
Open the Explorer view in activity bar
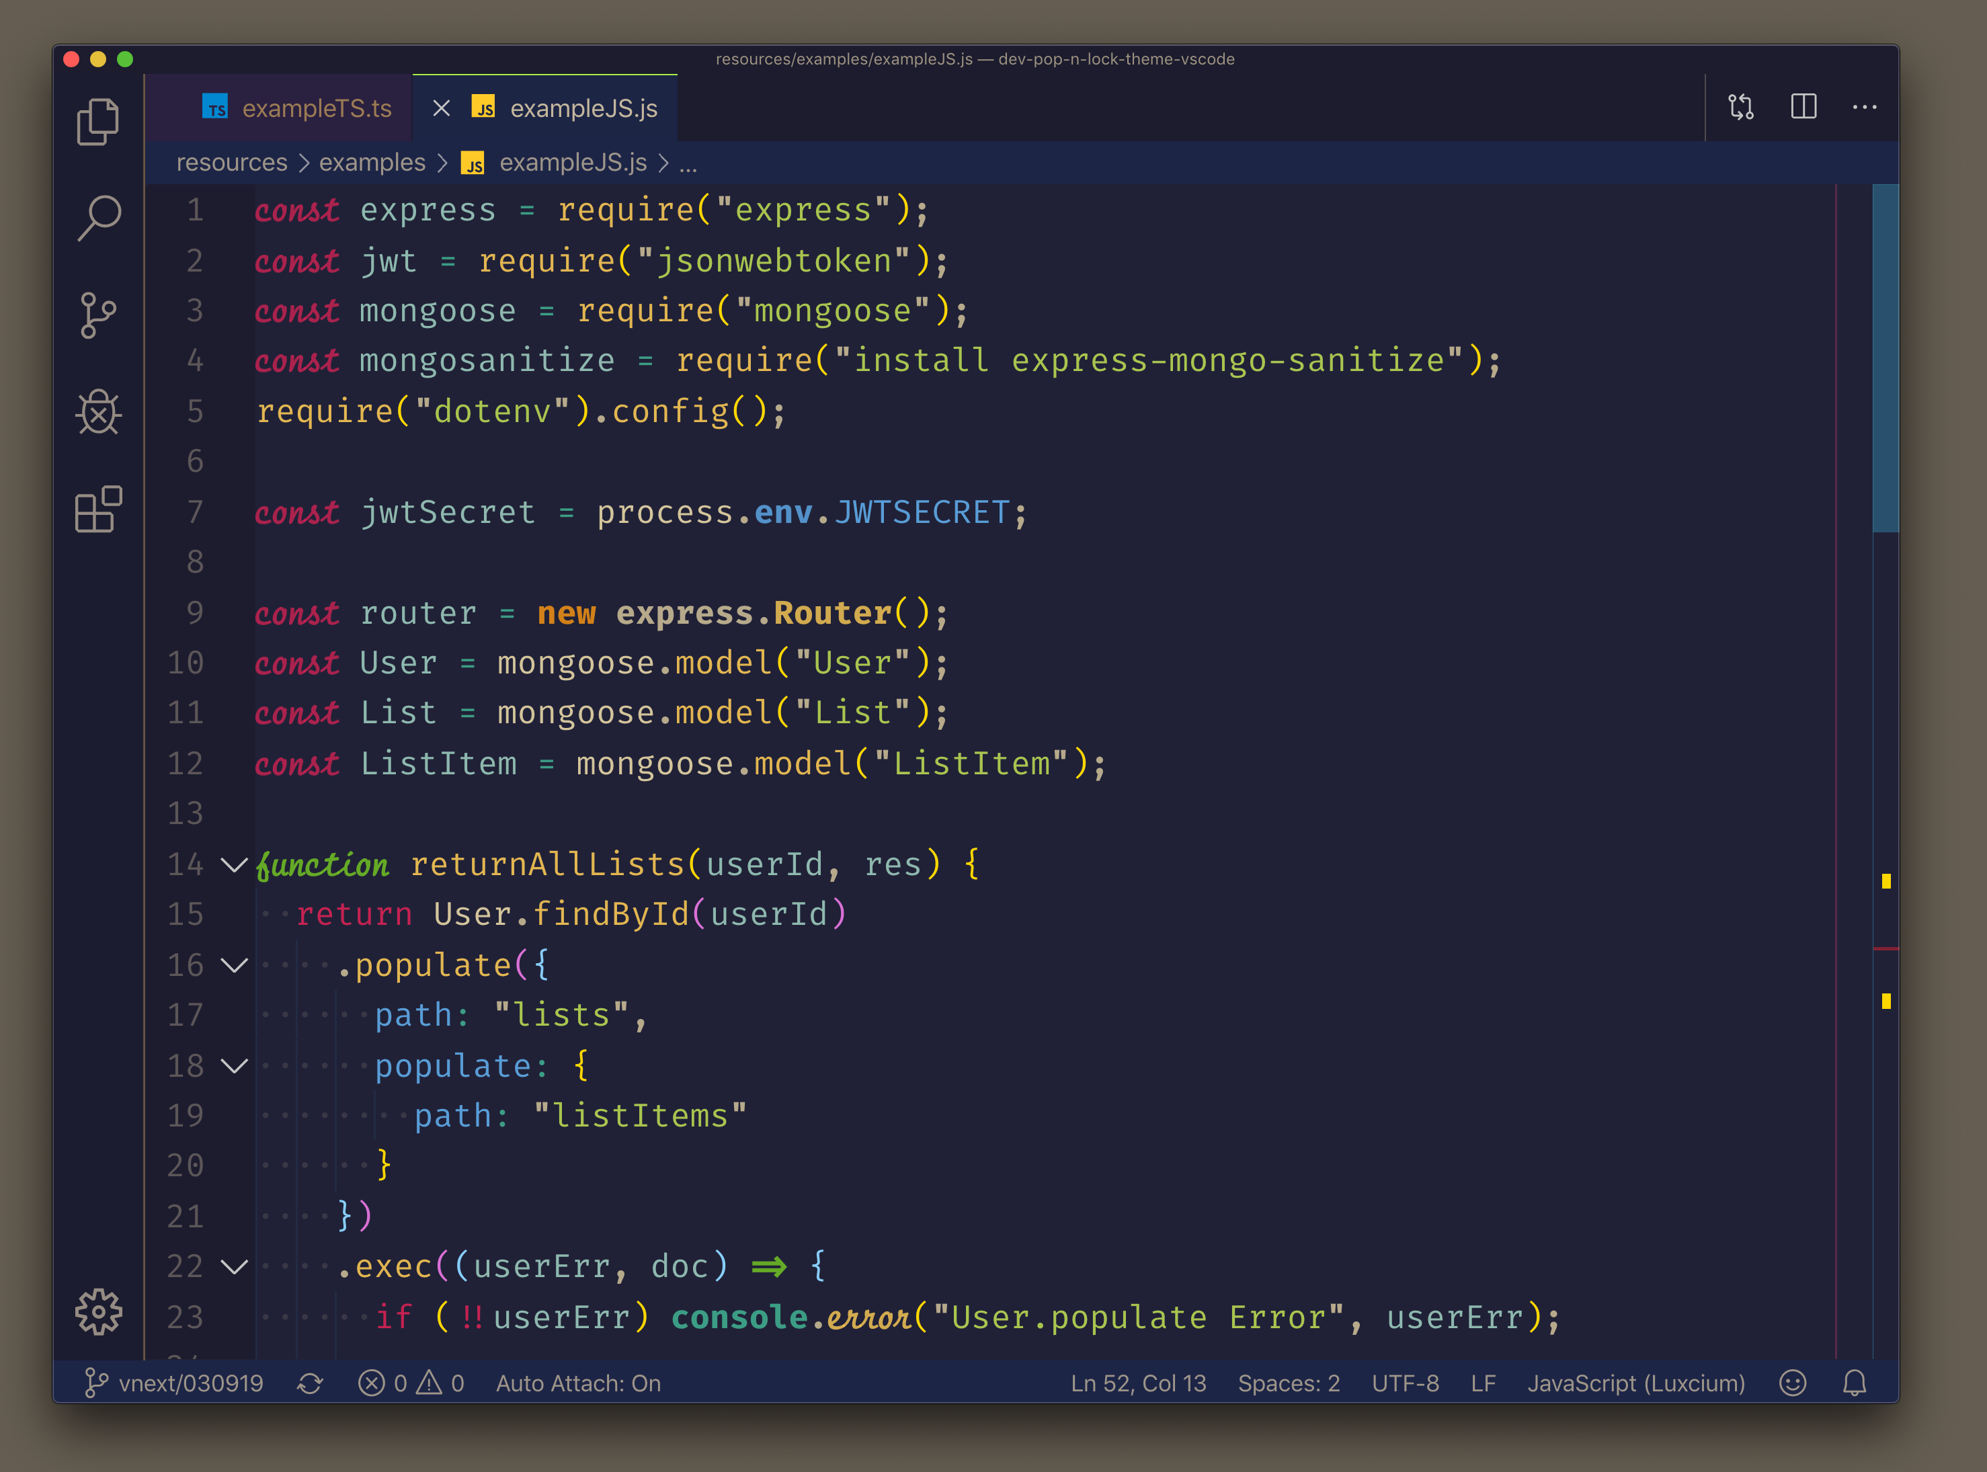[x=98, y=121]
